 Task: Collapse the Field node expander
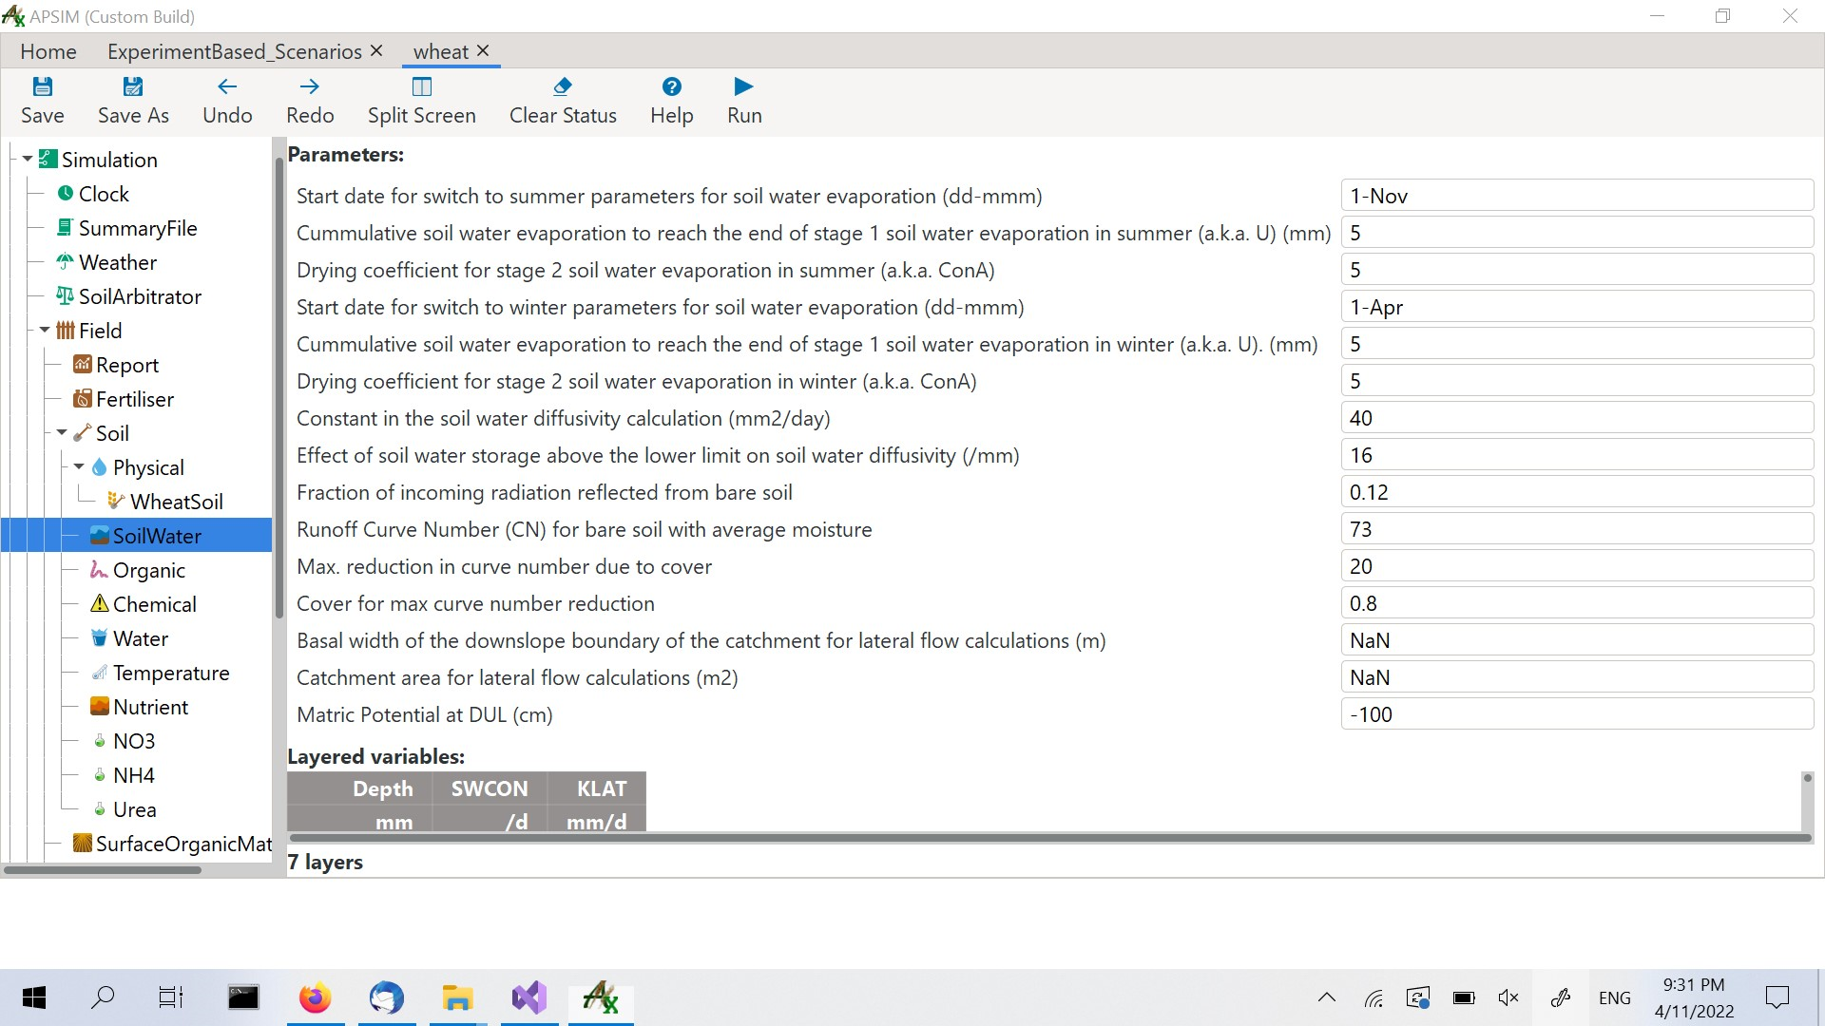(45, 331)
